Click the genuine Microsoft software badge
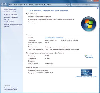 pyautogui.click(x=86, y=72)
